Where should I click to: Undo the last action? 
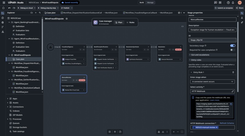click(x=9, y=8)
